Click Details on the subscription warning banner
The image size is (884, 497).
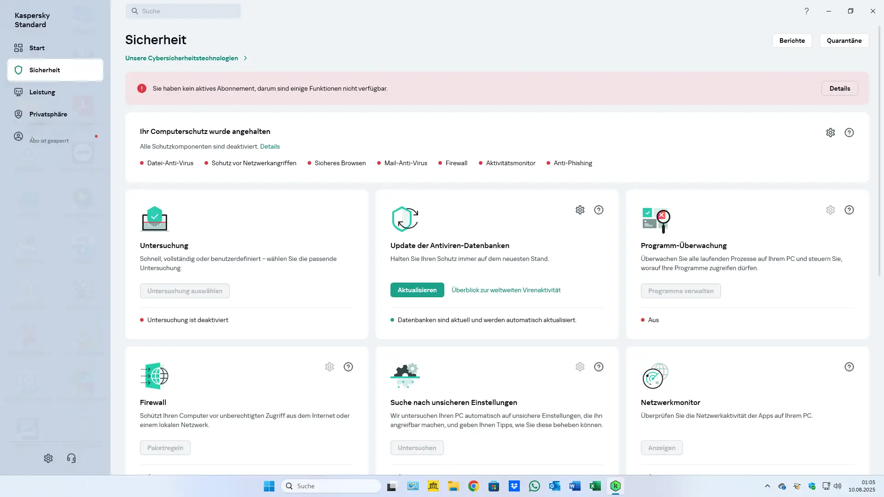tap(839, 88)
